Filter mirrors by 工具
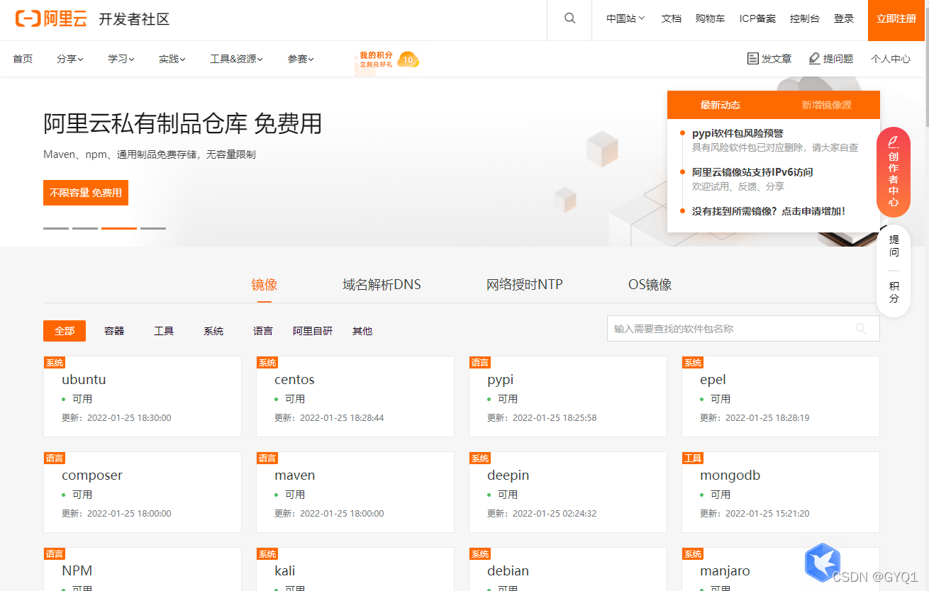 click(164, 331)
